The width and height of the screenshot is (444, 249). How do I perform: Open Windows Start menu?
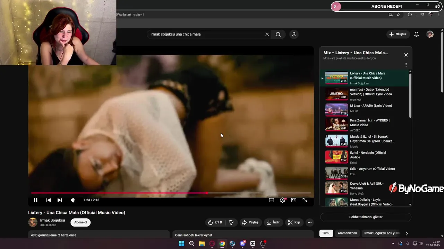click(x=181, y=243)
